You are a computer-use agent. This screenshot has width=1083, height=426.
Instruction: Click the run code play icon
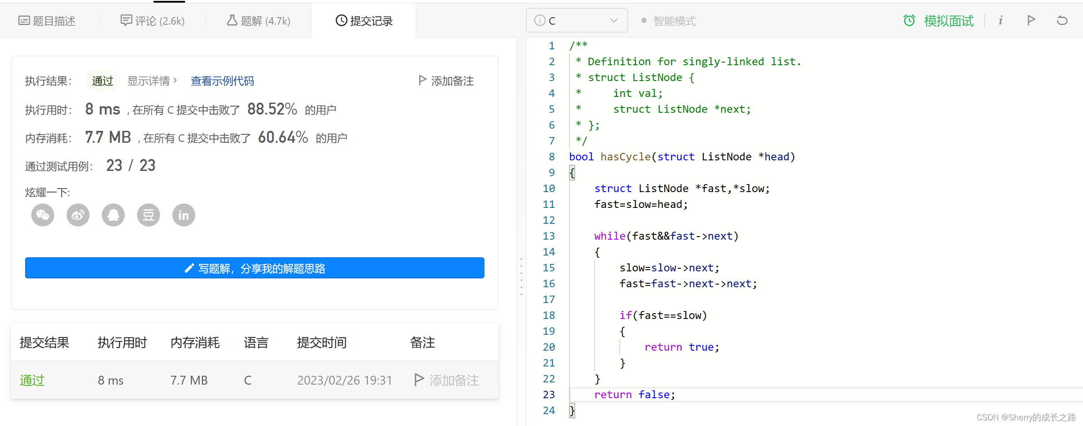tap(1031, 20)
